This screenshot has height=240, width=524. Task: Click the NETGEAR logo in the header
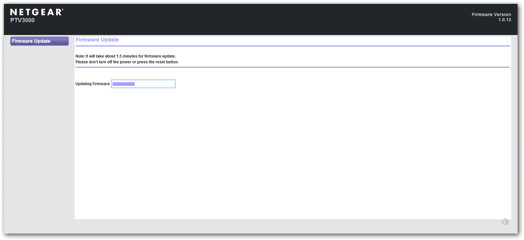click(36, 12)
